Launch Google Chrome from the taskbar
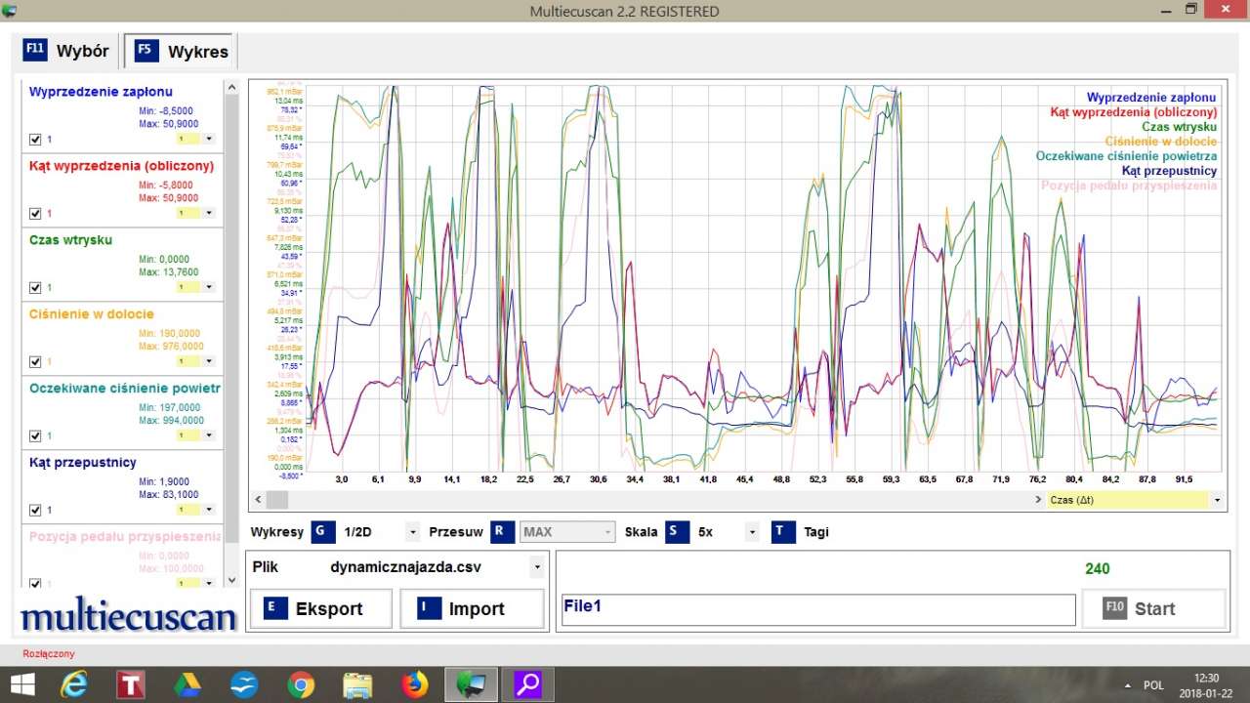 [301, 685]
